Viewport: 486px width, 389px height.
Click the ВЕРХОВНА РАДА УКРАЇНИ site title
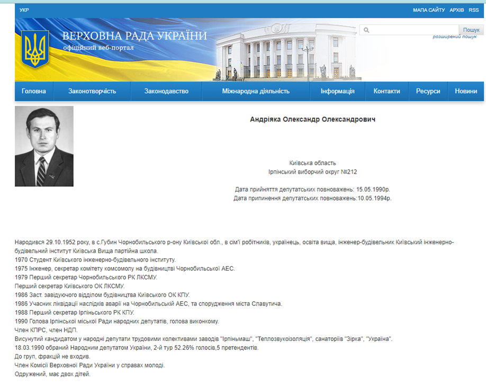click(134, 36)
